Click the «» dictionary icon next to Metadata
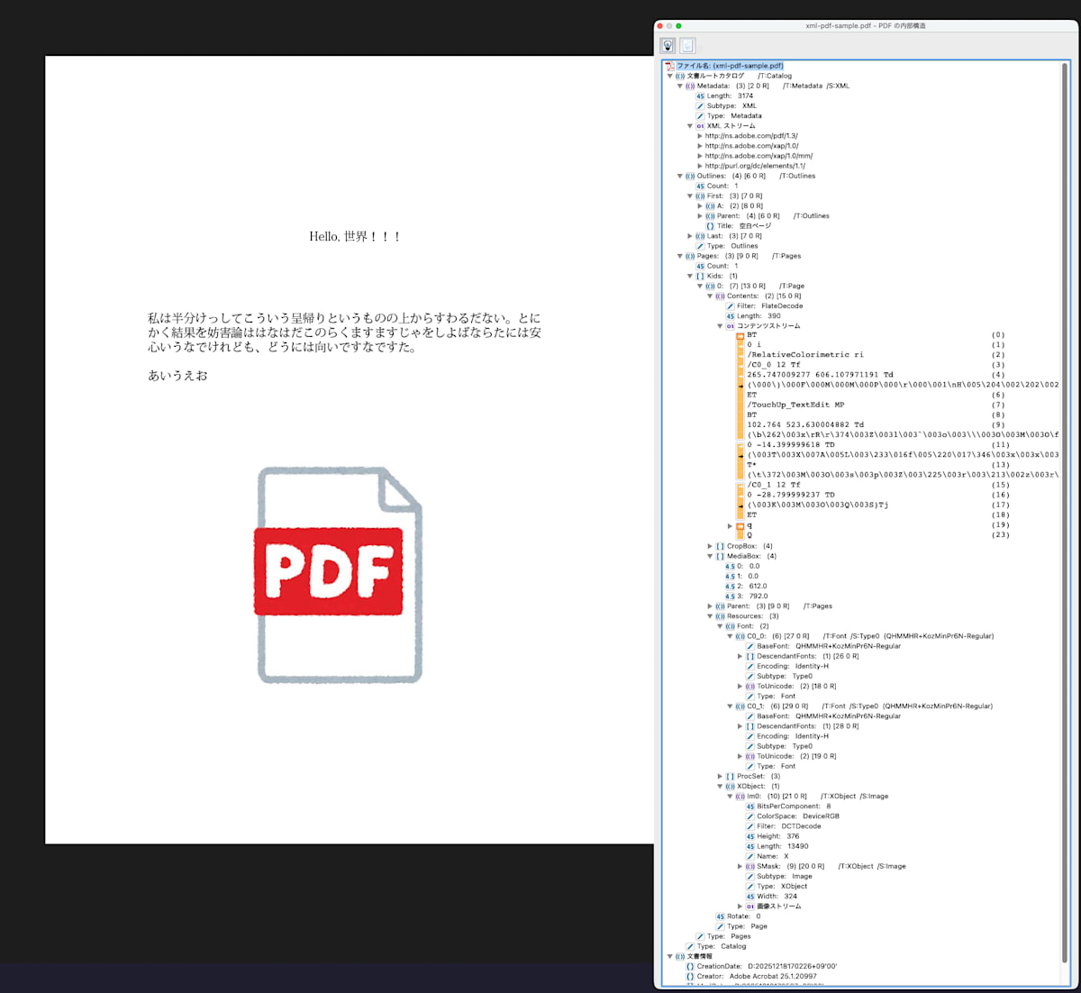Screen dimensions: 1081x993 [x=689, y=86]
